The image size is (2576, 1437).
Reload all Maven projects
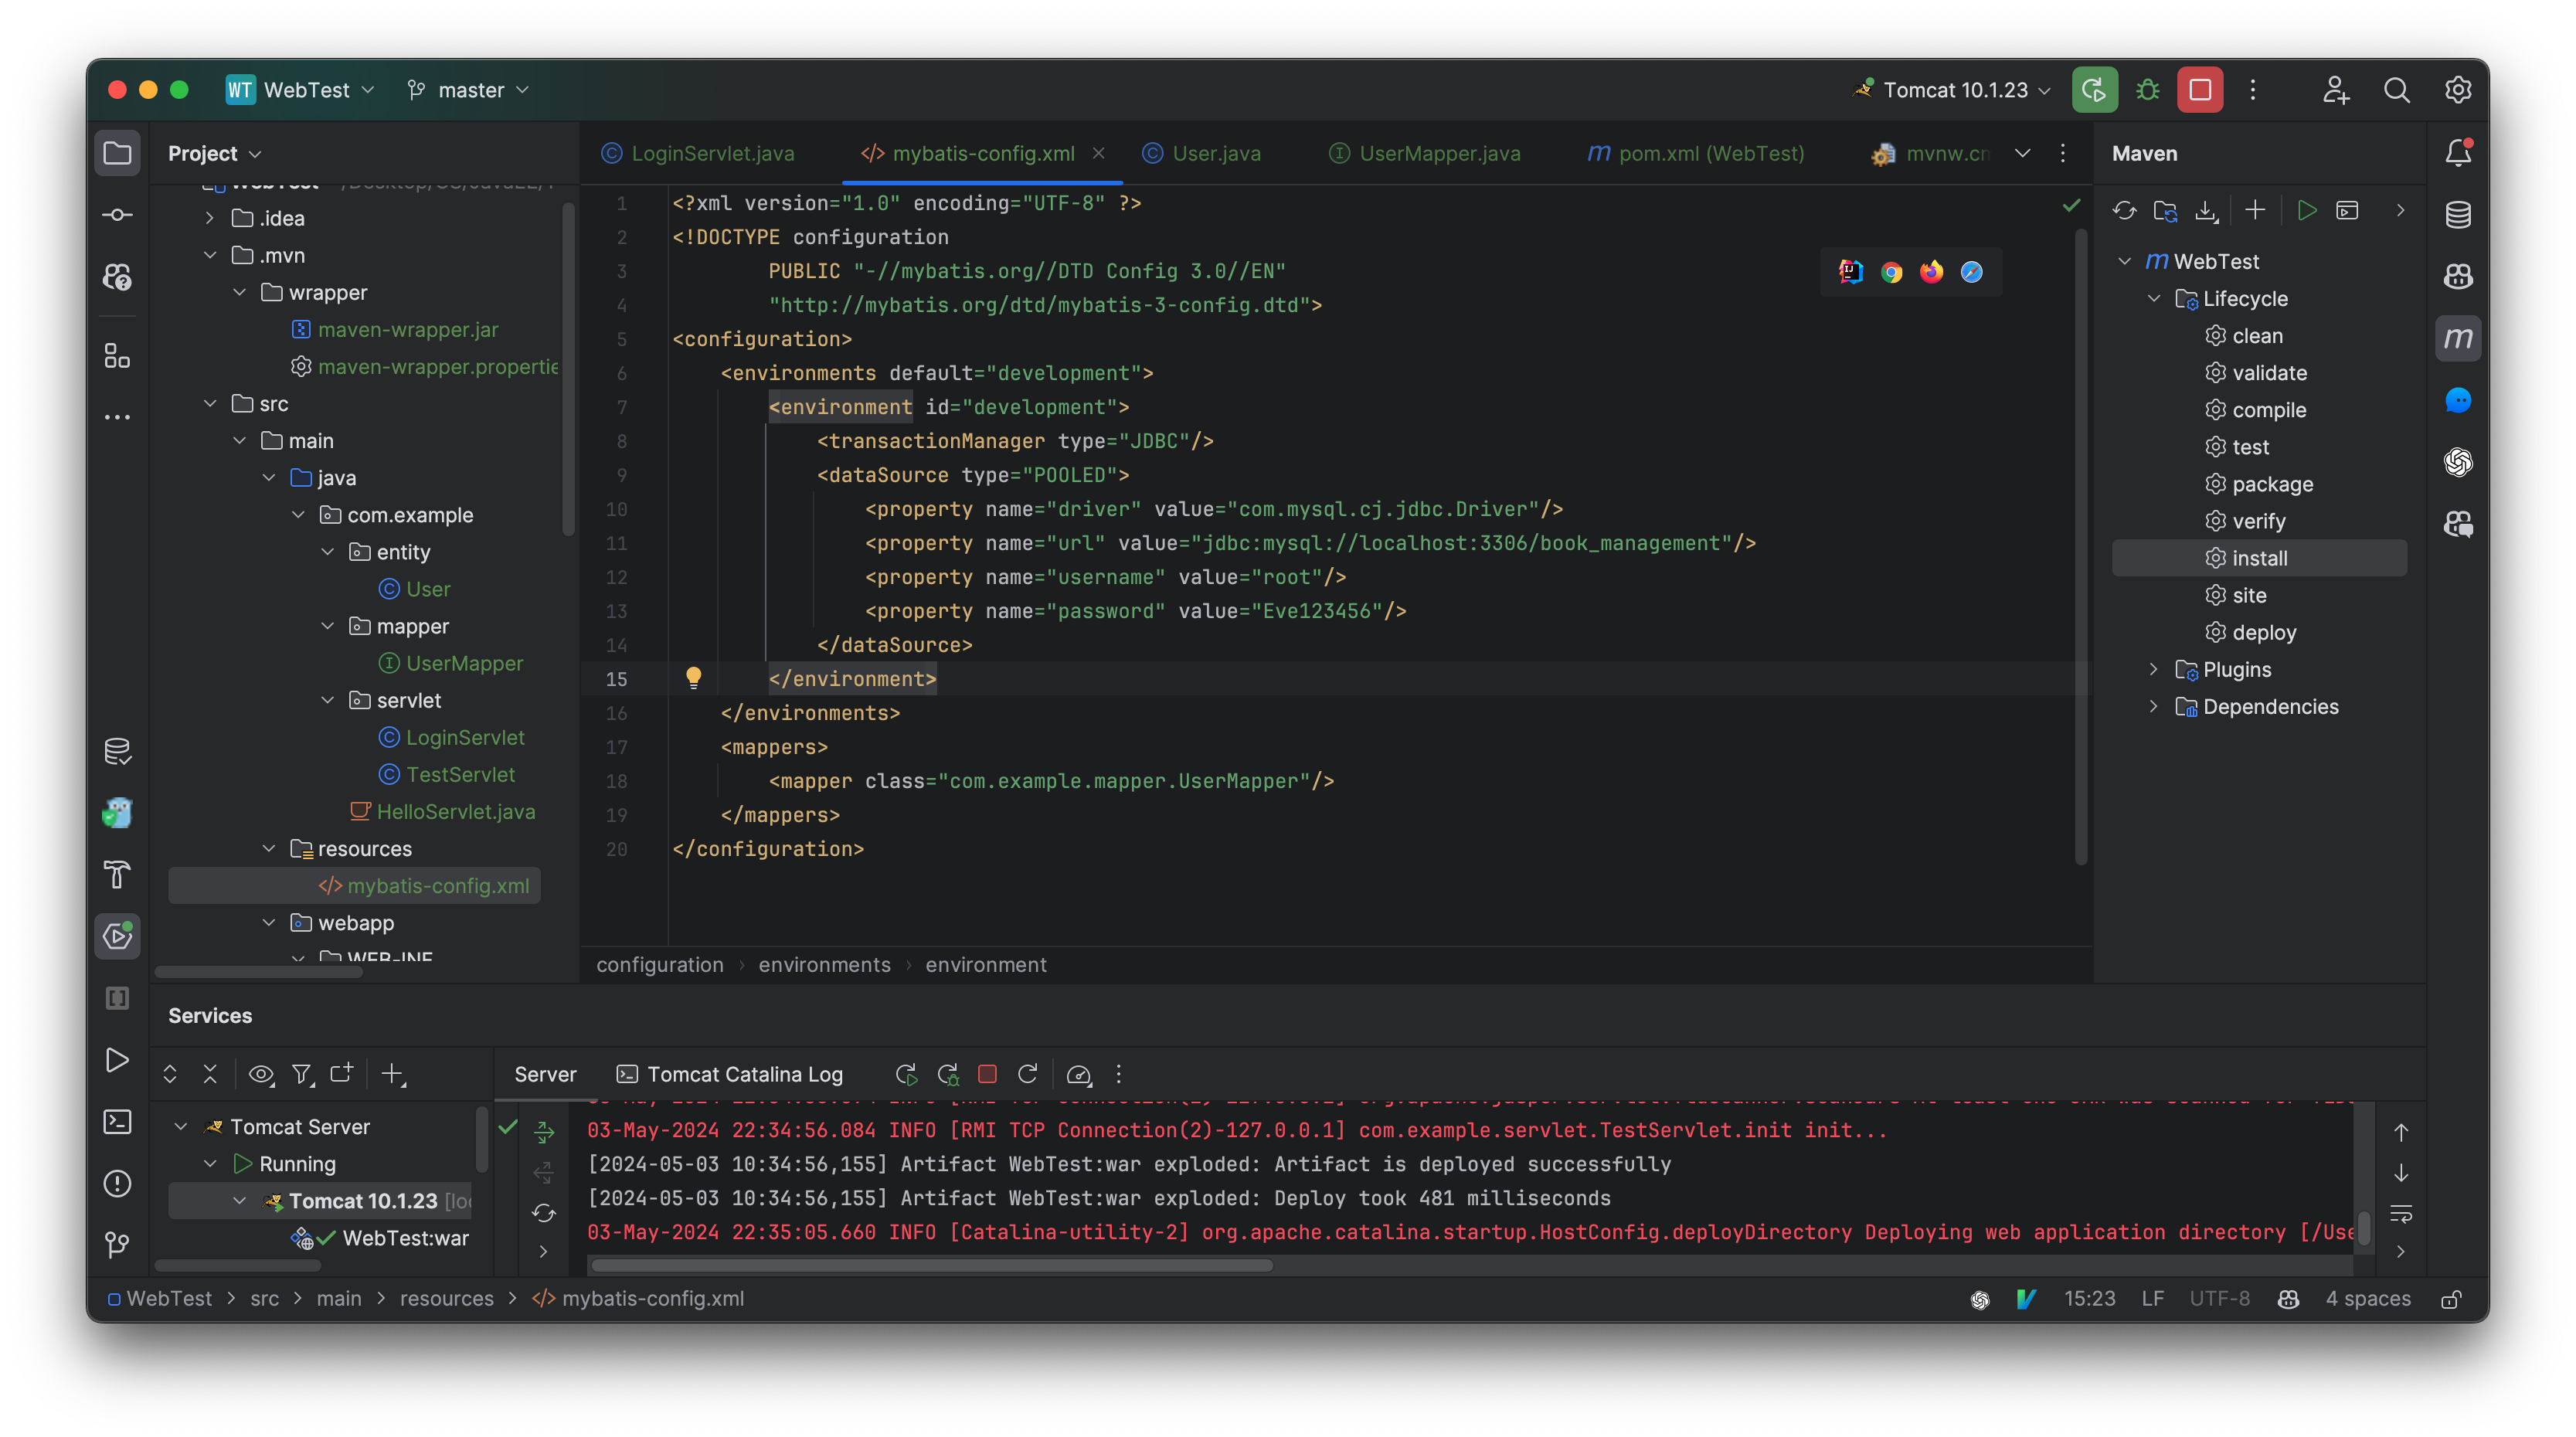coord(2125,211)
